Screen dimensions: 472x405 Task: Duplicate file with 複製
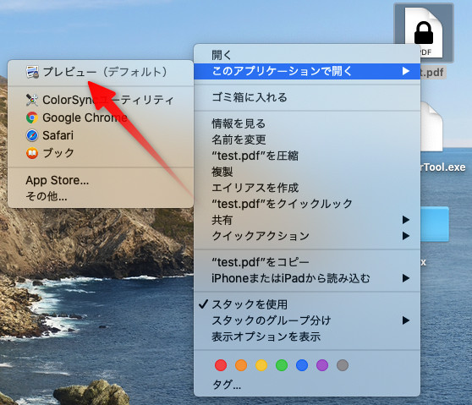click(x=307, y=172)
